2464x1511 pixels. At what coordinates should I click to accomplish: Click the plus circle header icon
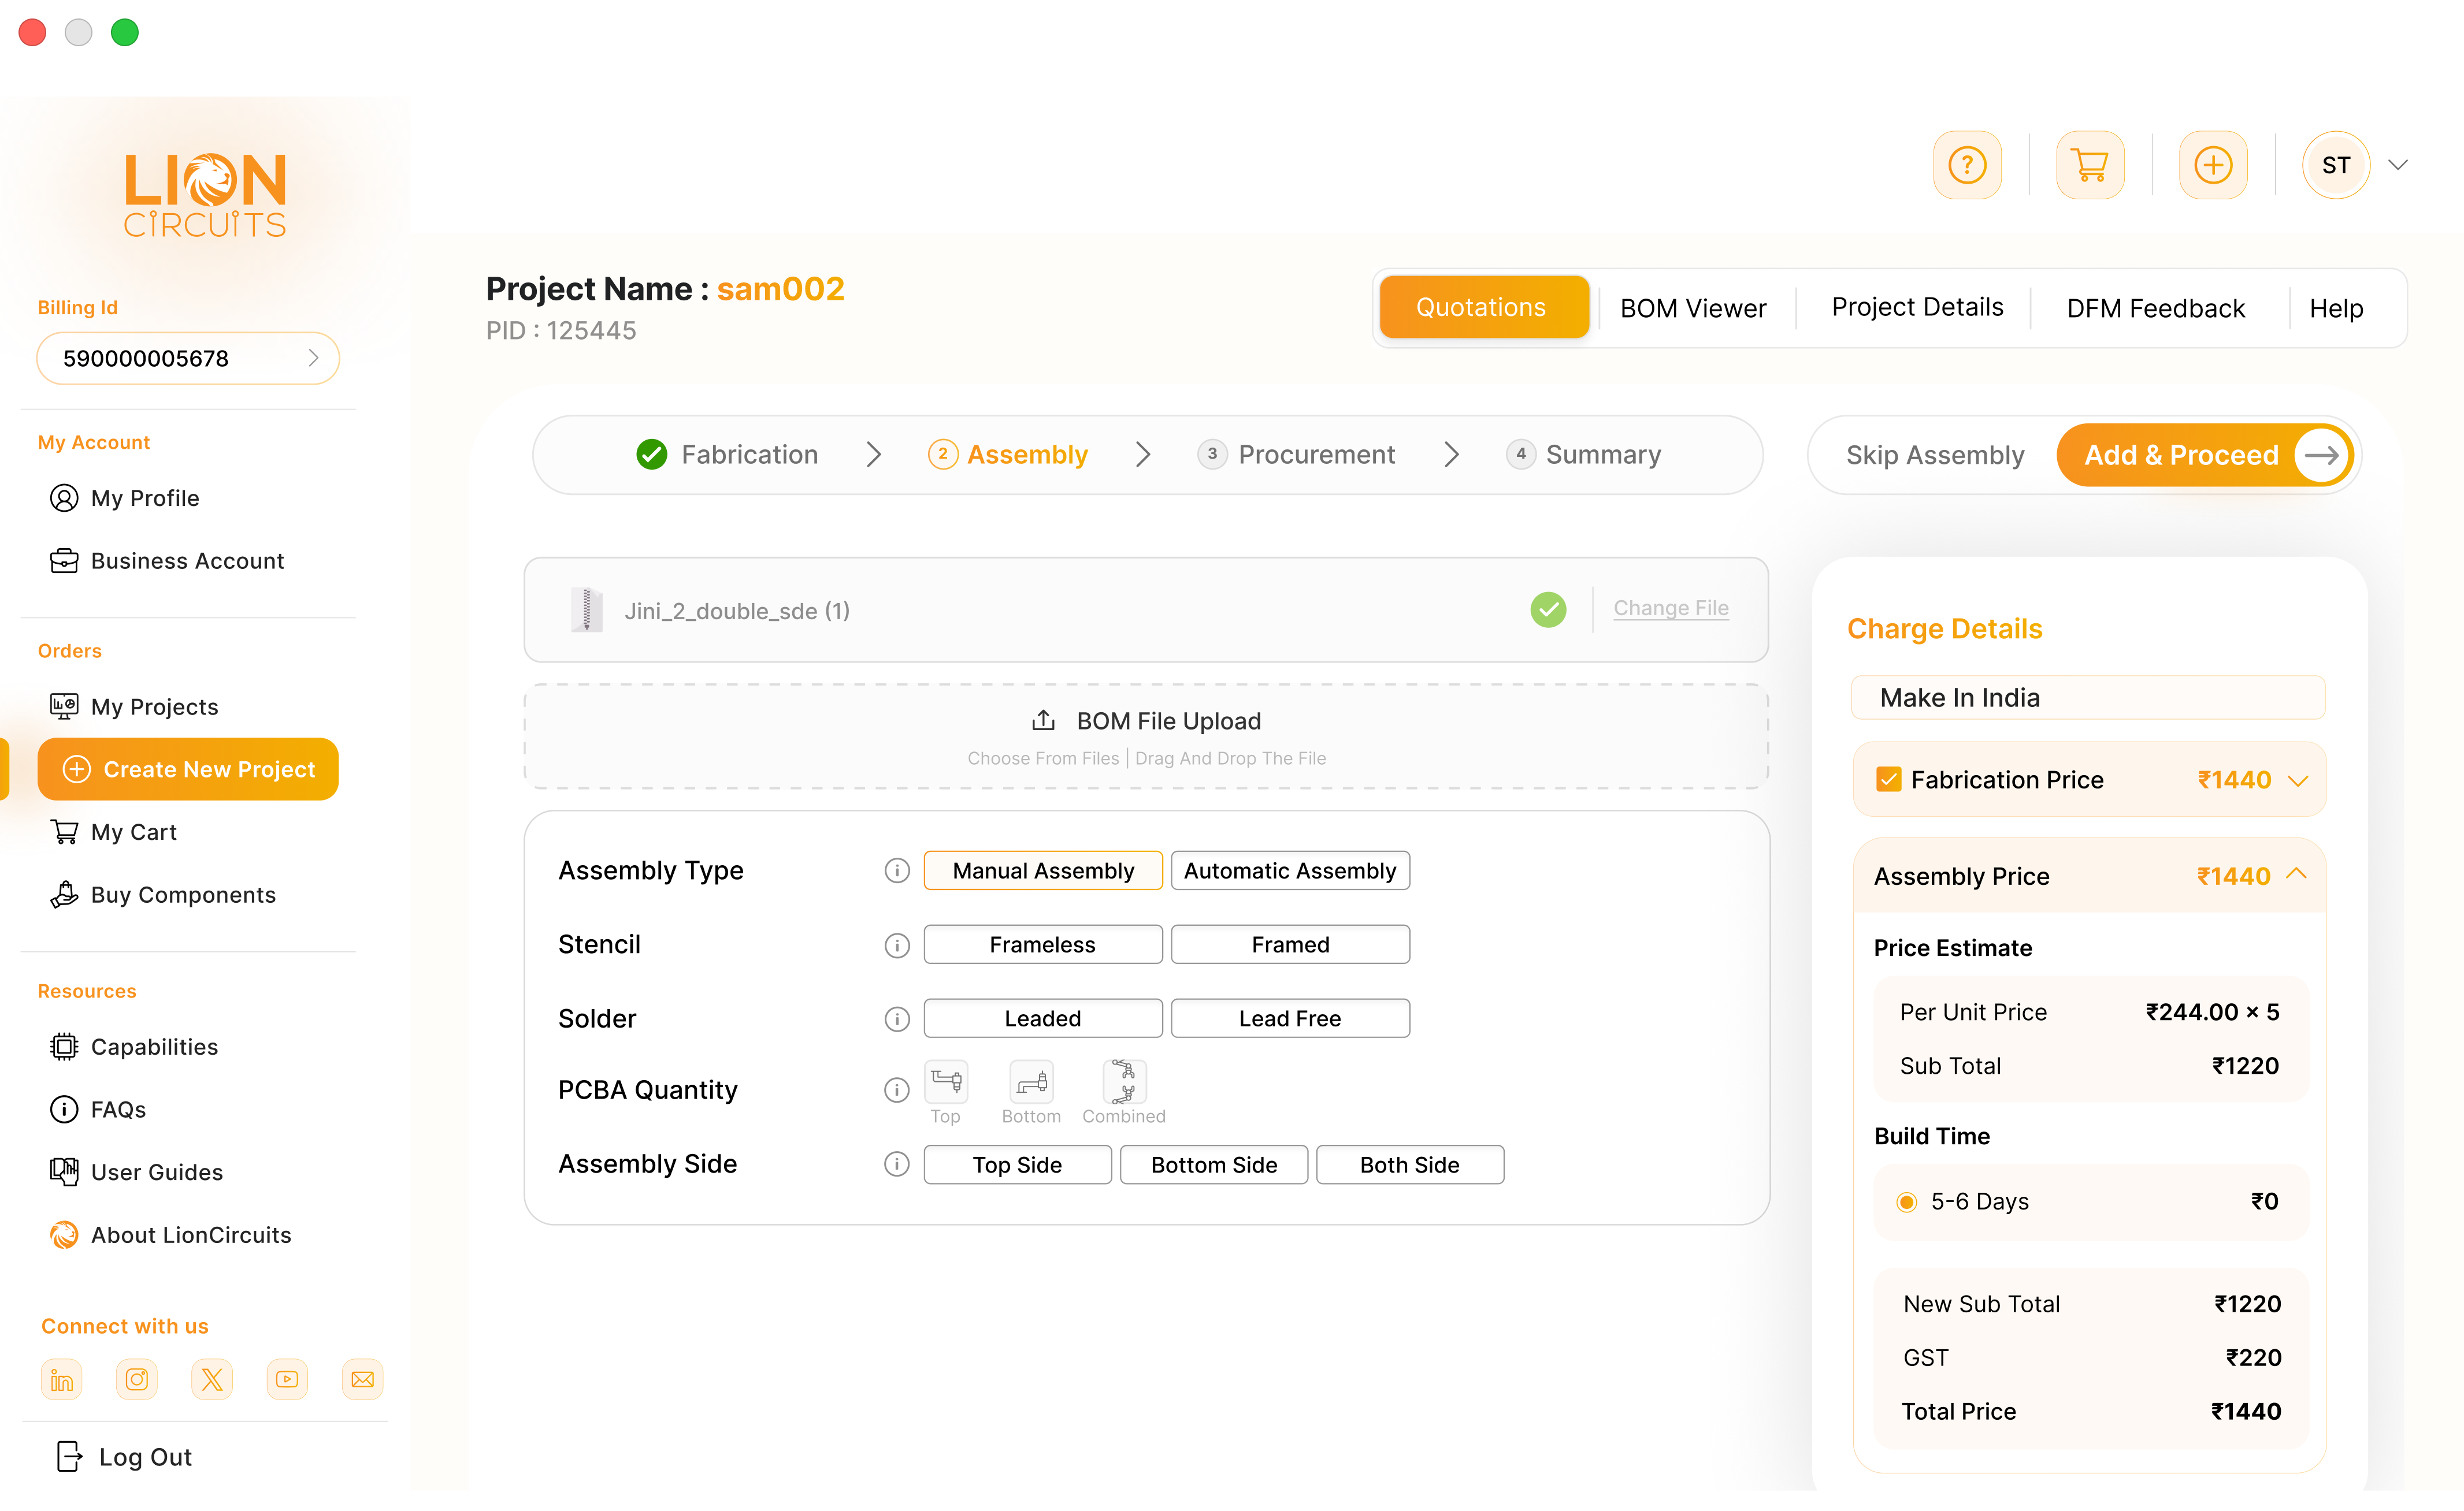tap(2212, 165)
